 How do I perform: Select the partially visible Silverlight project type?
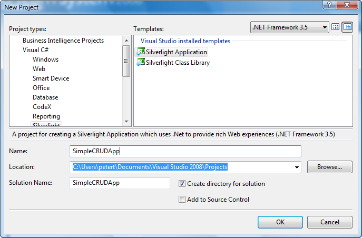click(46, 124)
